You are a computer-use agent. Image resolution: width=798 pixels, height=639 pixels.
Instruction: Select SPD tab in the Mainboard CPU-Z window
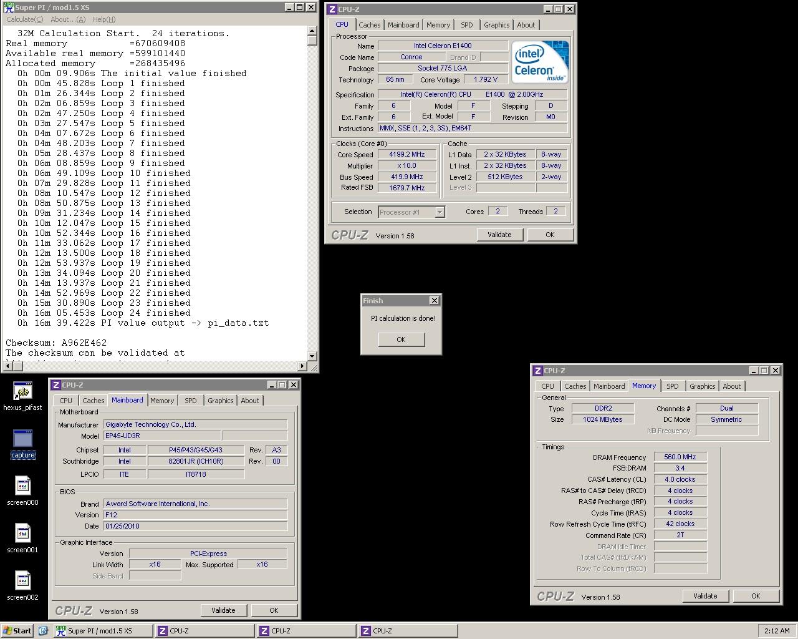click(x=191, y=401)
